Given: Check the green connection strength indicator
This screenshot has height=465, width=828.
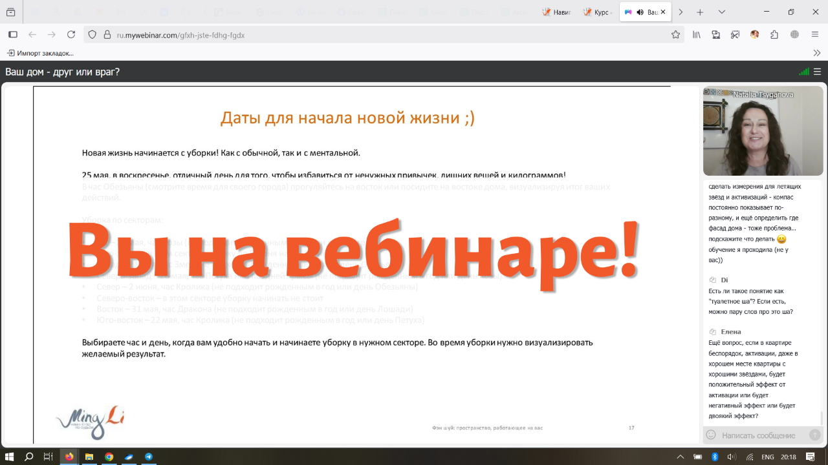Looking at the screenshot, I should [x=804, y=72].
